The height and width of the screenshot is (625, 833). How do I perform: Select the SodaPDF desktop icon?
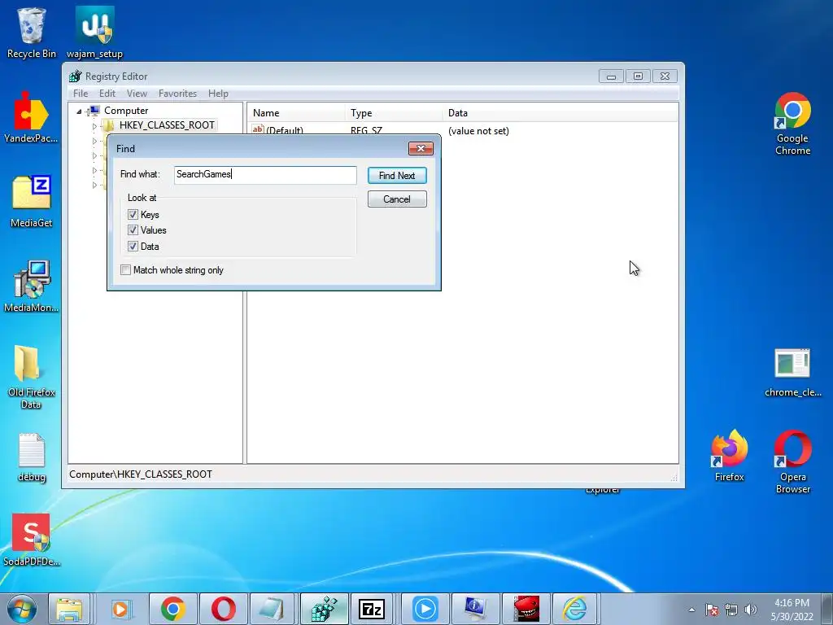tap(31, 540)
